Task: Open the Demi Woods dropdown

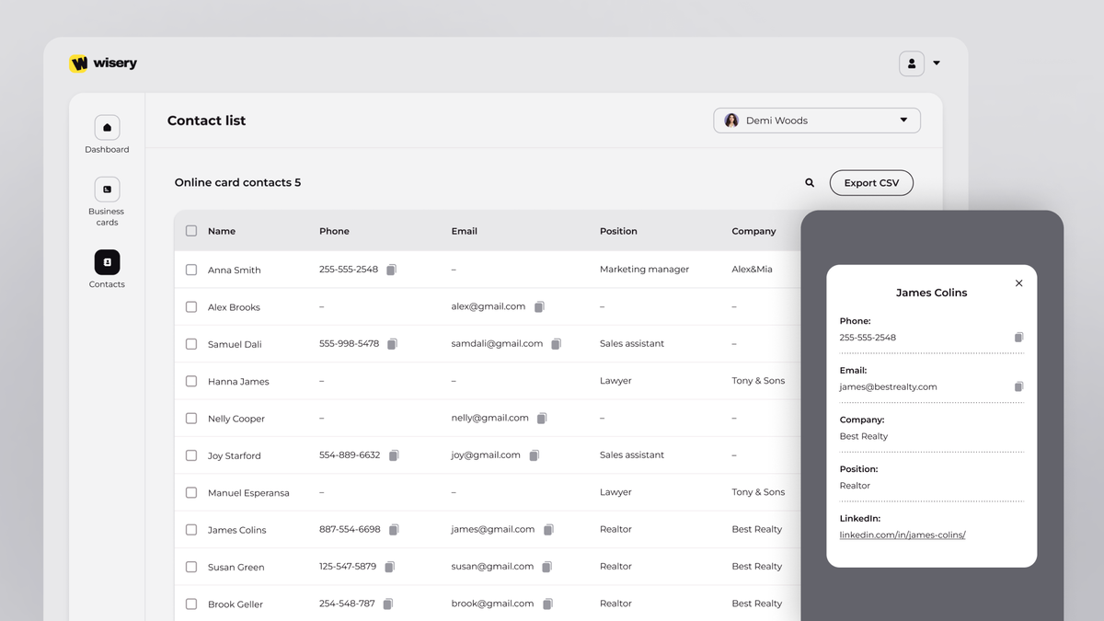Action: click(816, 120)
